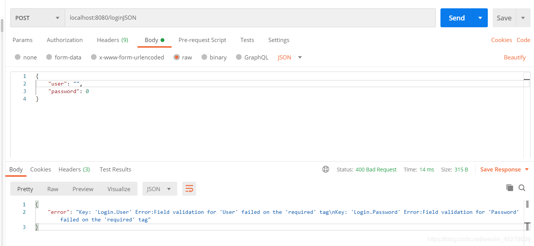The width and height of the screenshot is (534, 246).
Task: Open the request Headers (9) tab
Action: (112, 40)
